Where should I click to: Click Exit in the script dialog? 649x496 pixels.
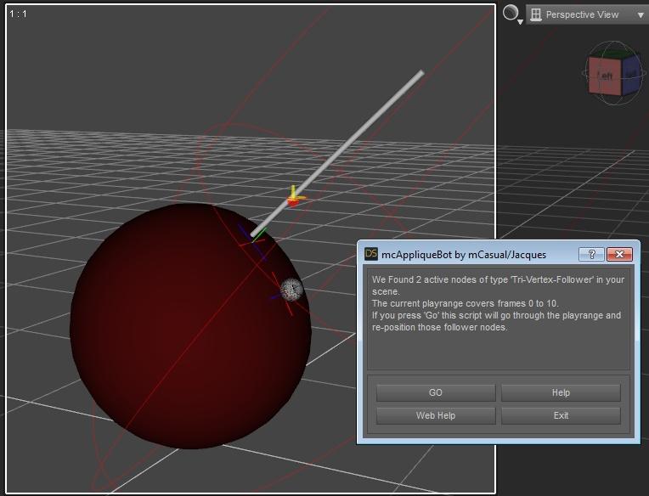561,415
